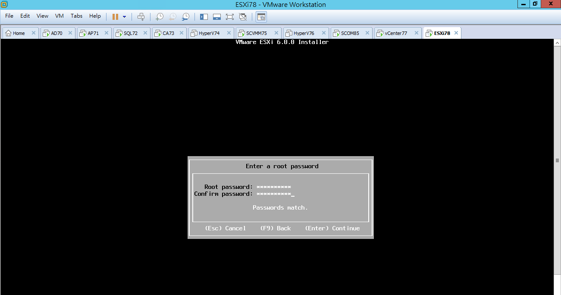Viewport: 561px width, 295px height.
Task: Restore down the VMware Workstation window
Action: tap(535, 4)
